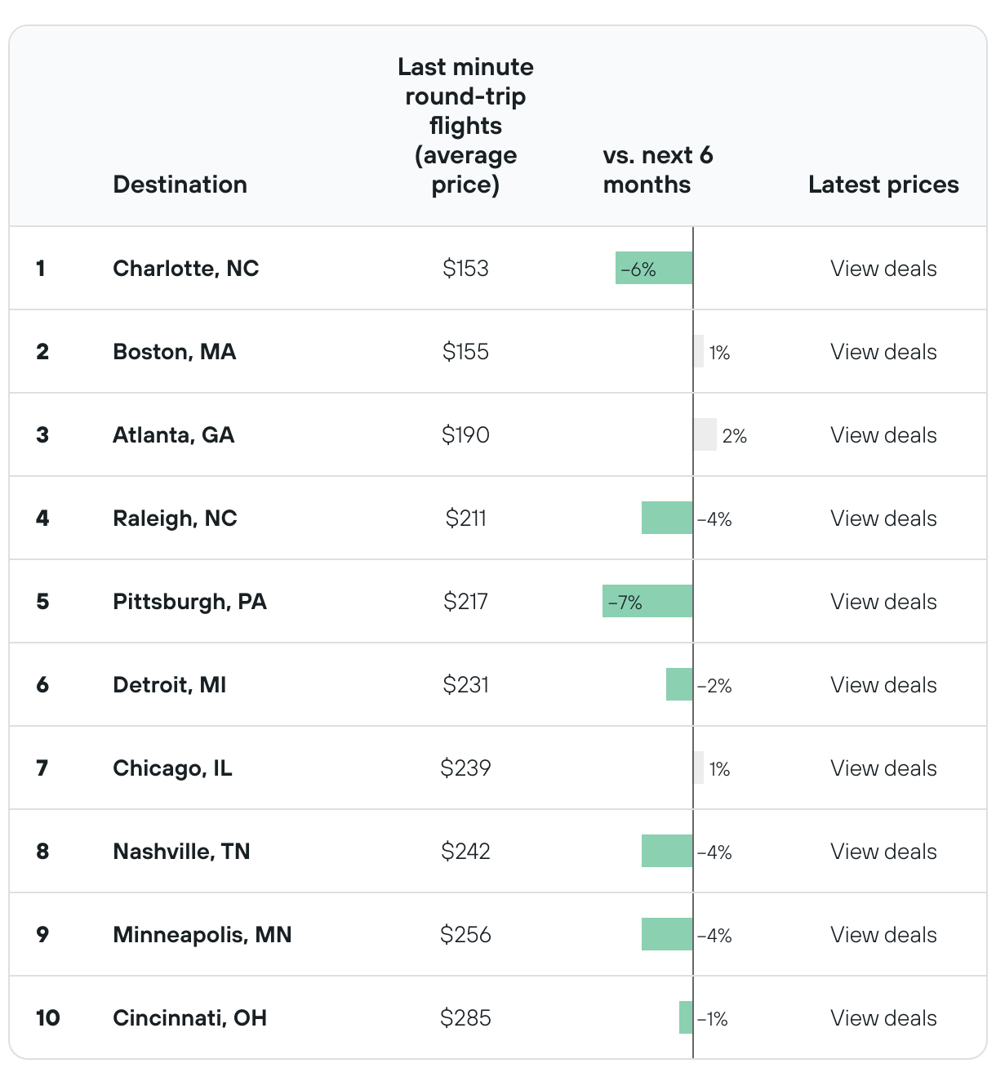The width and height of the screenshot is (996, 1068).
Task: Click View deals in Raleigh row
Action: click(x=883, y=518)
